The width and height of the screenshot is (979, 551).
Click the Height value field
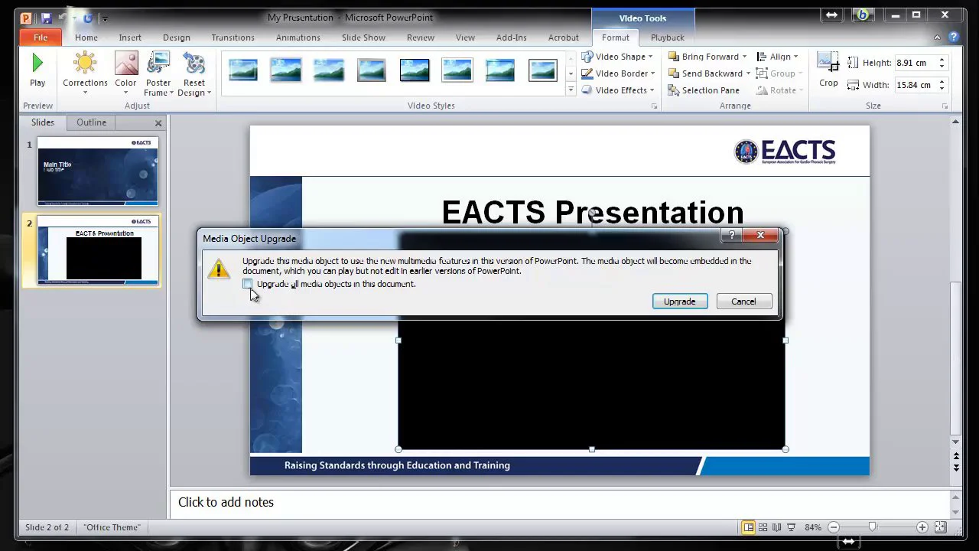click(x=915, y=63)
